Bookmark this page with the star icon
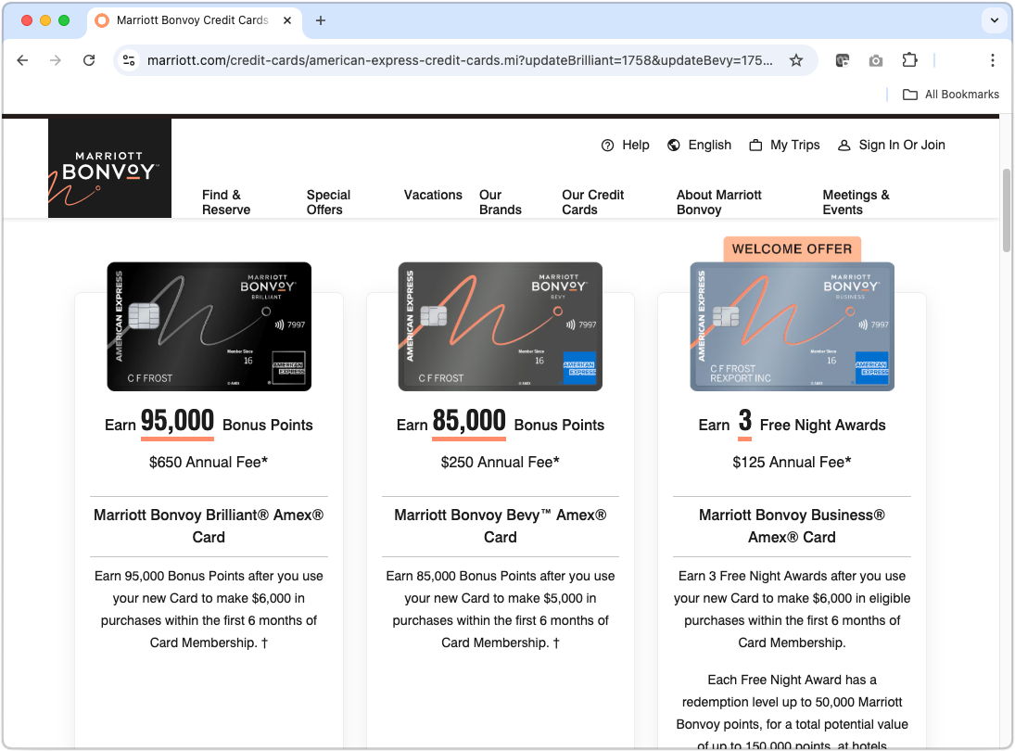 click(796, 60)
